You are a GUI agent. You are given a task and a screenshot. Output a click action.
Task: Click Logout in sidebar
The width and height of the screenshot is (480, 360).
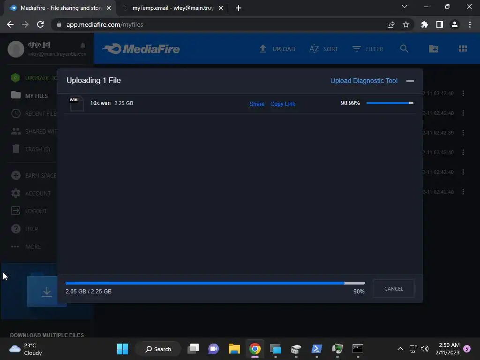tap(29, 211)
